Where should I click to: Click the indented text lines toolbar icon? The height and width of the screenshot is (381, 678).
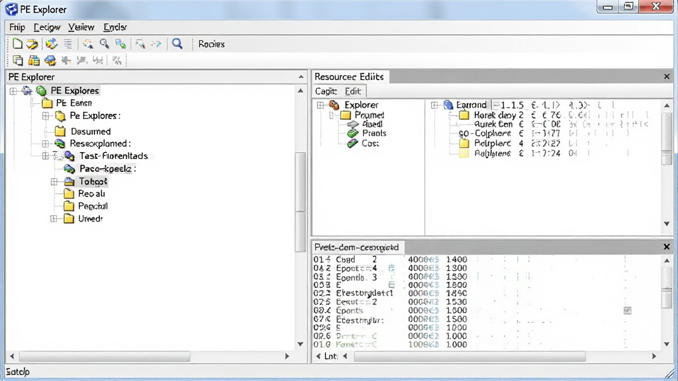(68, 44)
